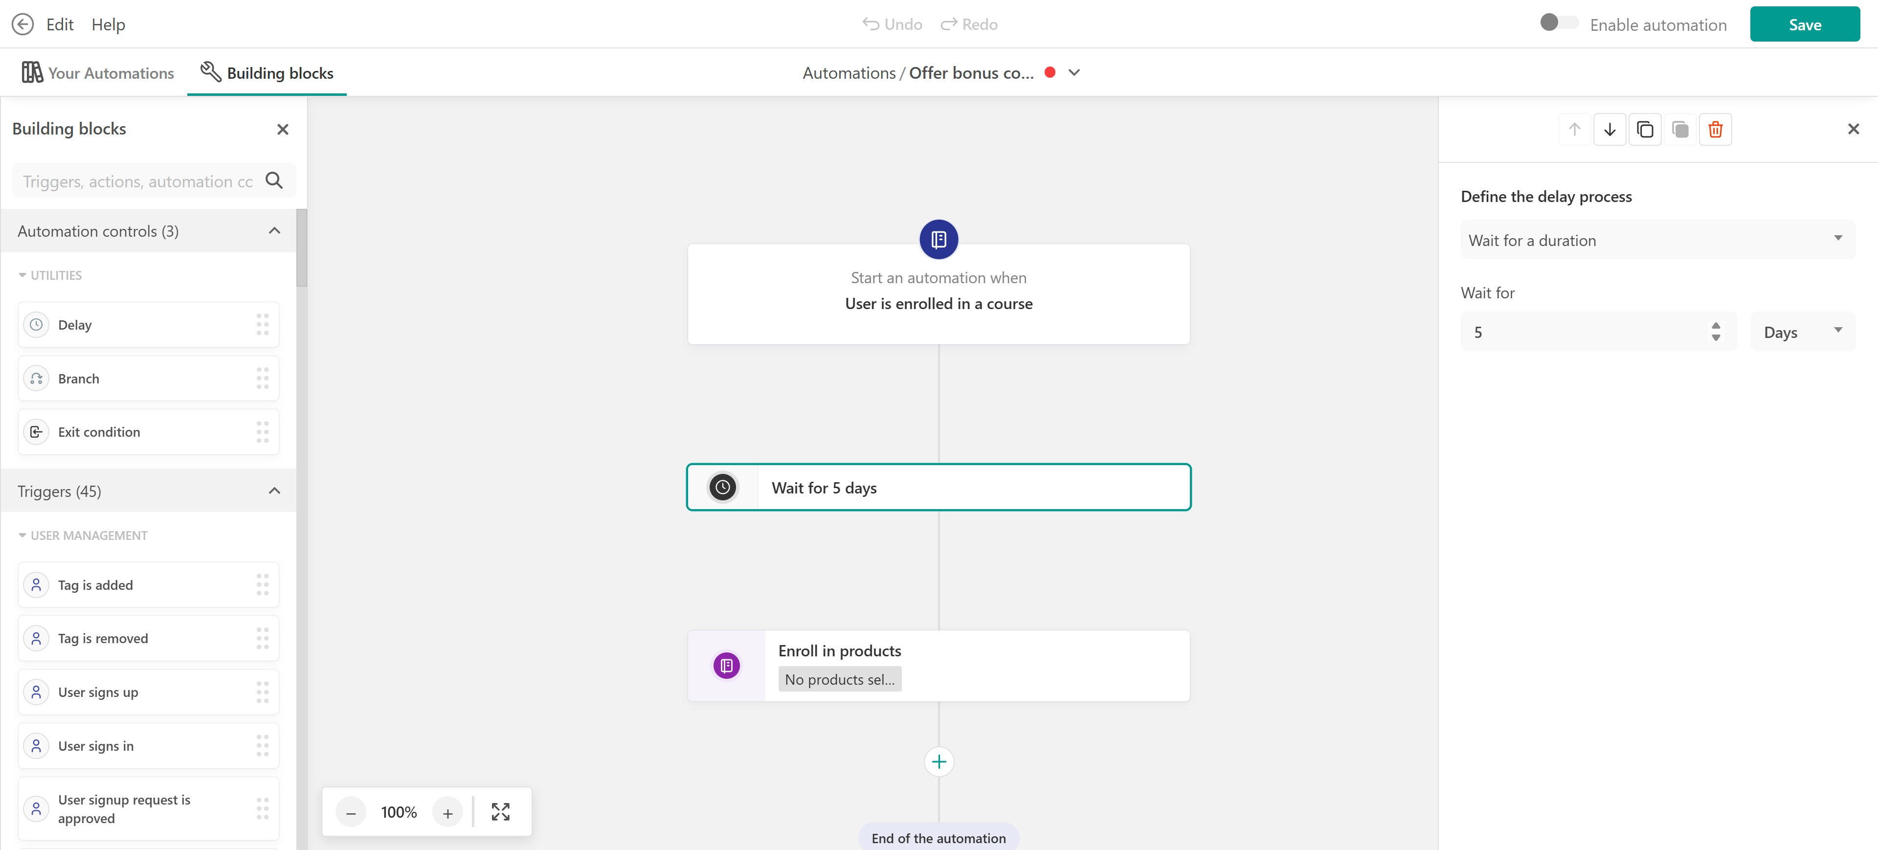Open the Days unit dropdown

click(x=1801, y=333)
